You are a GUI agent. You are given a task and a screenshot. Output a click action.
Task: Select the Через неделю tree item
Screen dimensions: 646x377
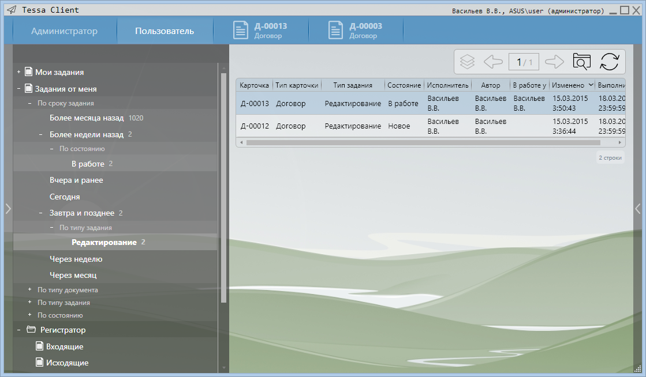coord(76,259)
